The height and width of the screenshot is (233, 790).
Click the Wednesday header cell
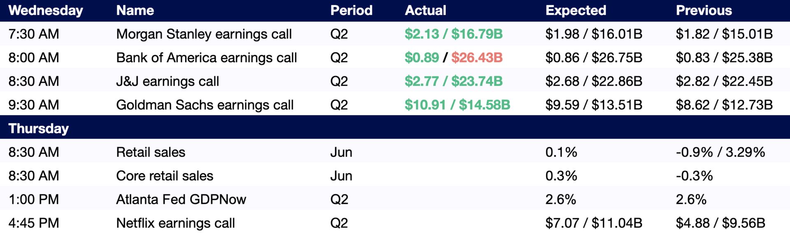tap(46, 11)
